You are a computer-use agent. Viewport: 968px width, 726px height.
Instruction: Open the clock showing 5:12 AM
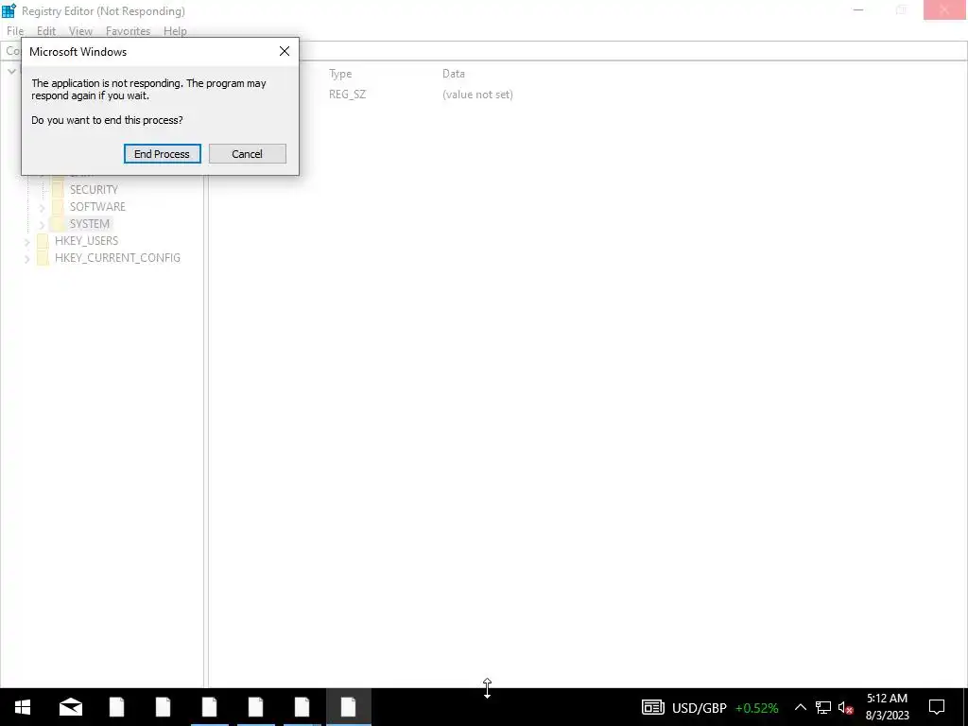[887, 707]
